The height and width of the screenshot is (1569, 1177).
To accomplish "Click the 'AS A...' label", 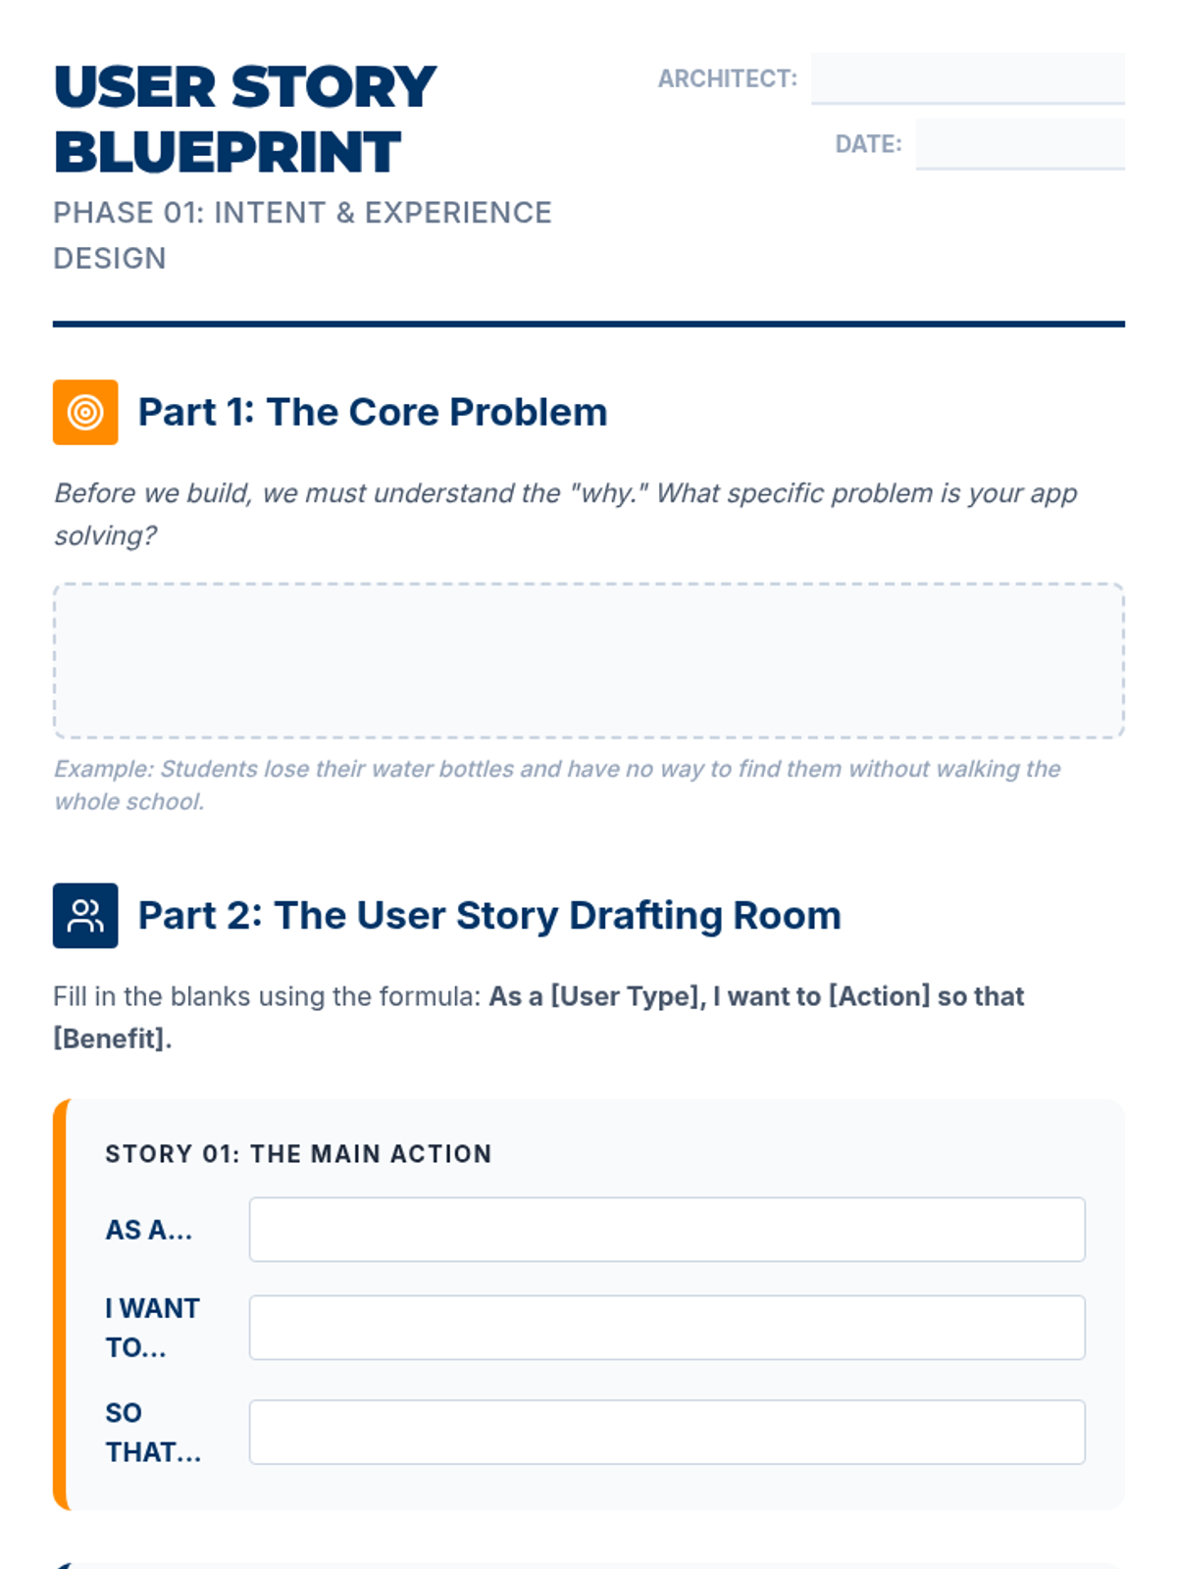I will (x=149, y=1230).
